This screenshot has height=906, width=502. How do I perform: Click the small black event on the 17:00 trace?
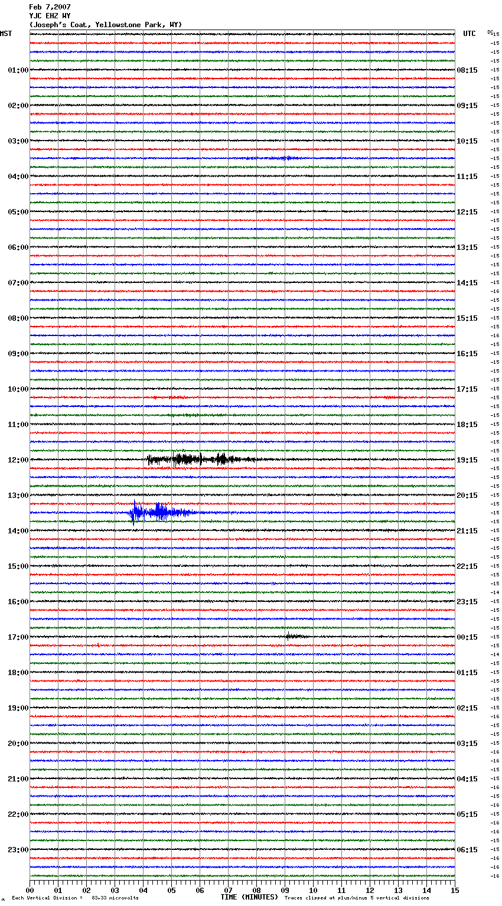click(295, 636)
